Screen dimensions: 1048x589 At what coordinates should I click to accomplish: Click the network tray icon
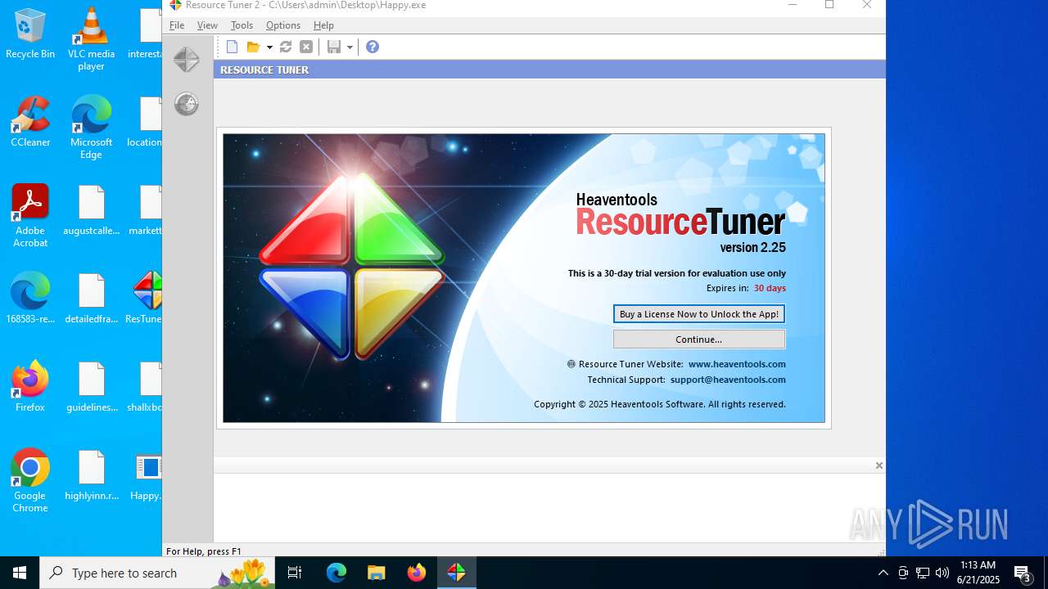click(x=923, y=573)
